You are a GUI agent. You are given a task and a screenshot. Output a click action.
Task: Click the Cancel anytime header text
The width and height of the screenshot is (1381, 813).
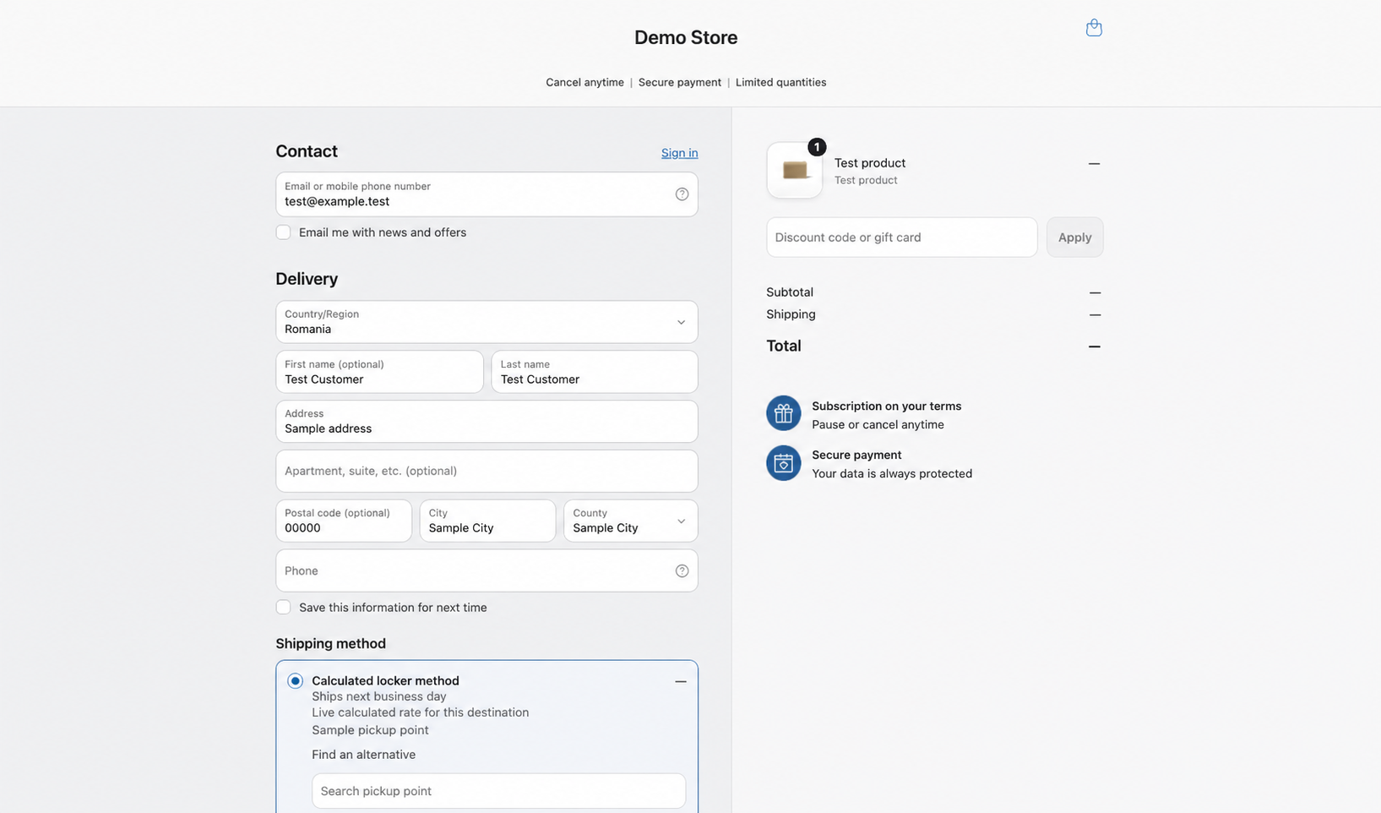[x=584, y=83]
